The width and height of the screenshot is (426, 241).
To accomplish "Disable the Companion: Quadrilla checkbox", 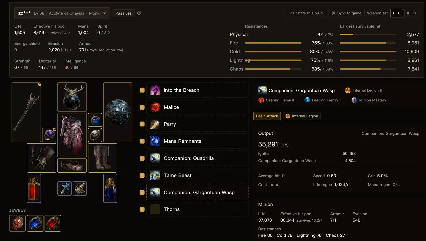I will point(142,158).
